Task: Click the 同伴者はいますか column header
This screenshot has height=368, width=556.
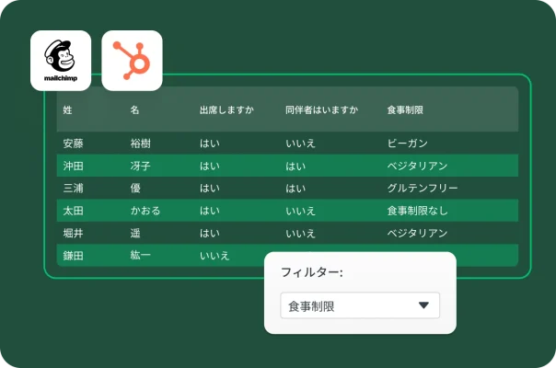Action: tap(321, 109)
